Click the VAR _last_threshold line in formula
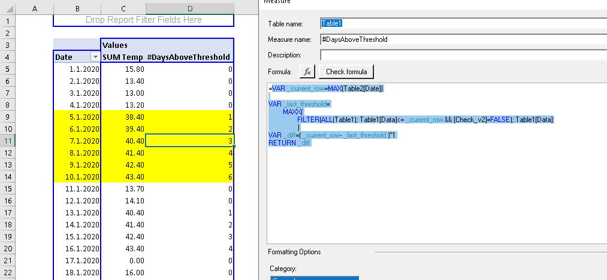 coord(299,104)
